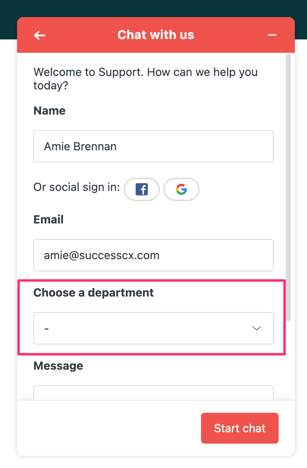Click the Welcome to Support greeting text

(x=145, y=78)
